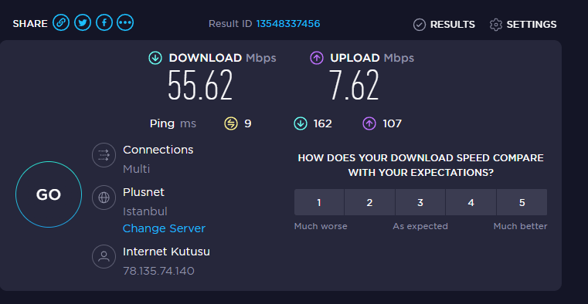Open Result ID 13548337456 link
This screenshot has width=588, height=304.
[288, 24]
